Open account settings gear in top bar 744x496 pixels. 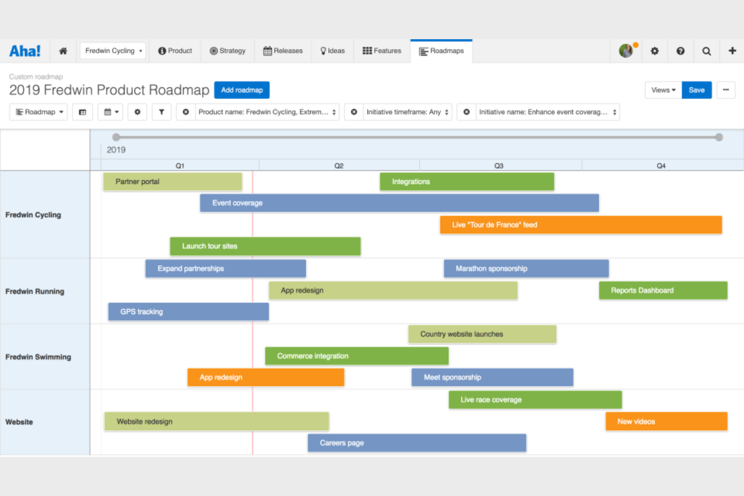(655, 51)
